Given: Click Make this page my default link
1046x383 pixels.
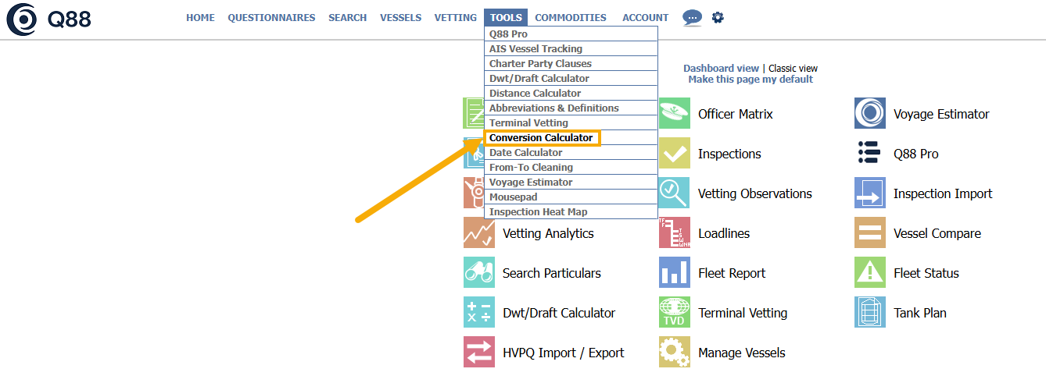Looking at the screenshot, I should pos(750,80).
